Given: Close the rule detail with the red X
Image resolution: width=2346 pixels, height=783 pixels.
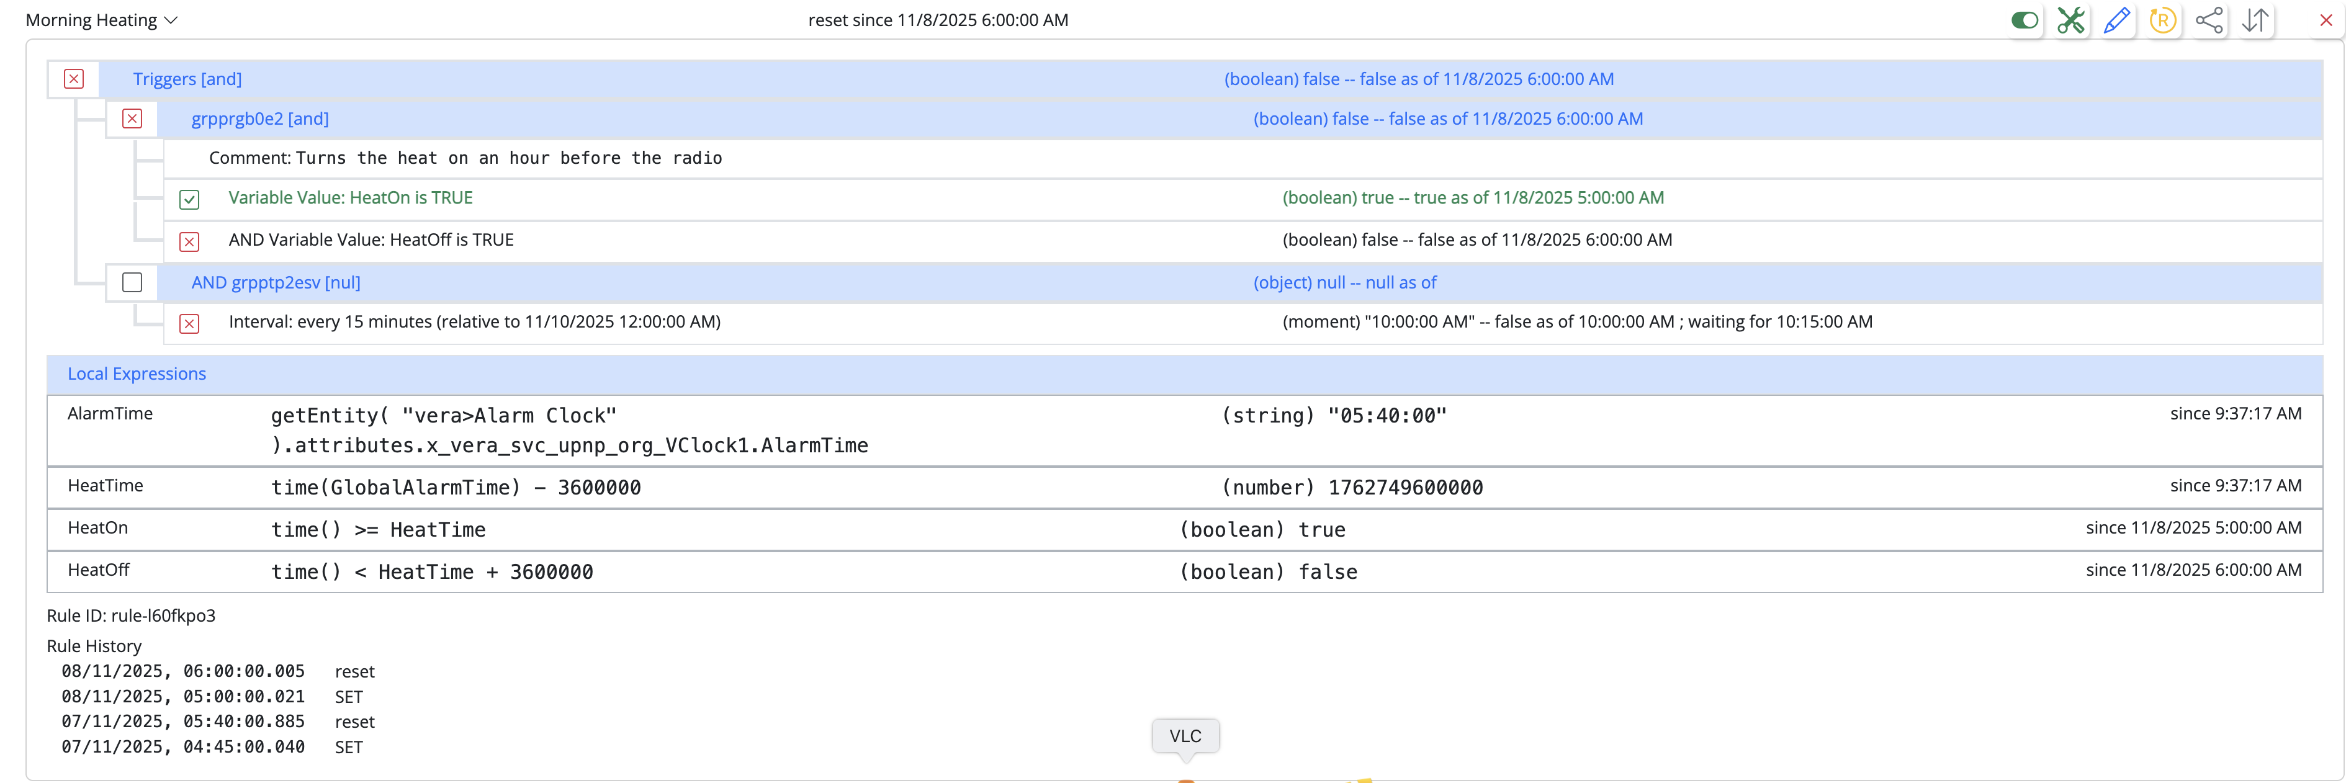Looking at the screenshot, I should 2325,20.
